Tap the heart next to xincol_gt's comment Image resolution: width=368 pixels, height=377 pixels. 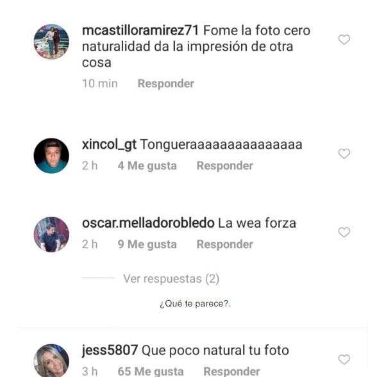344,154
